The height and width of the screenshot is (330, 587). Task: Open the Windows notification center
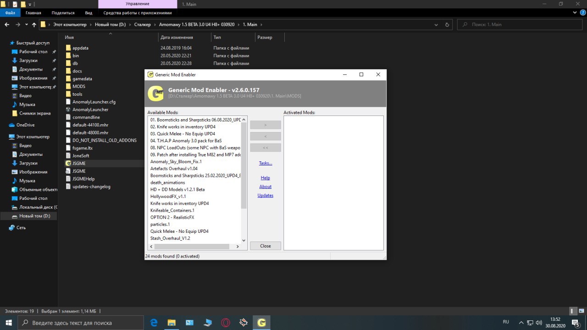(x=577, y=323)
